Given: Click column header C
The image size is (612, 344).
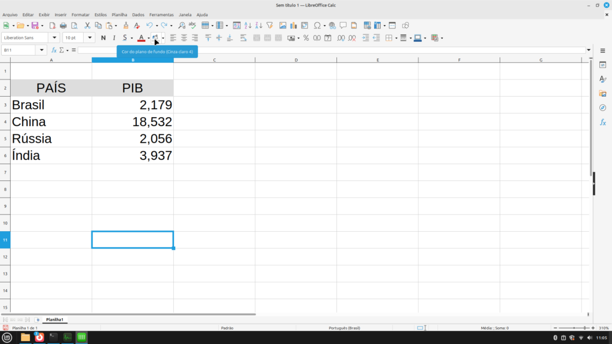Looking at the screenshot, I should click(x=214, y=60).
